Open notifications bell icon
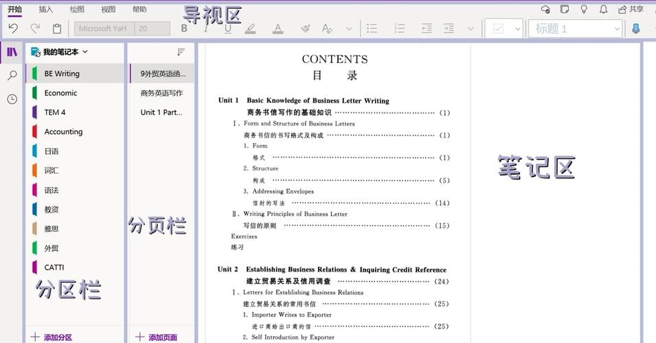656x343 pixels. (603, 9)
